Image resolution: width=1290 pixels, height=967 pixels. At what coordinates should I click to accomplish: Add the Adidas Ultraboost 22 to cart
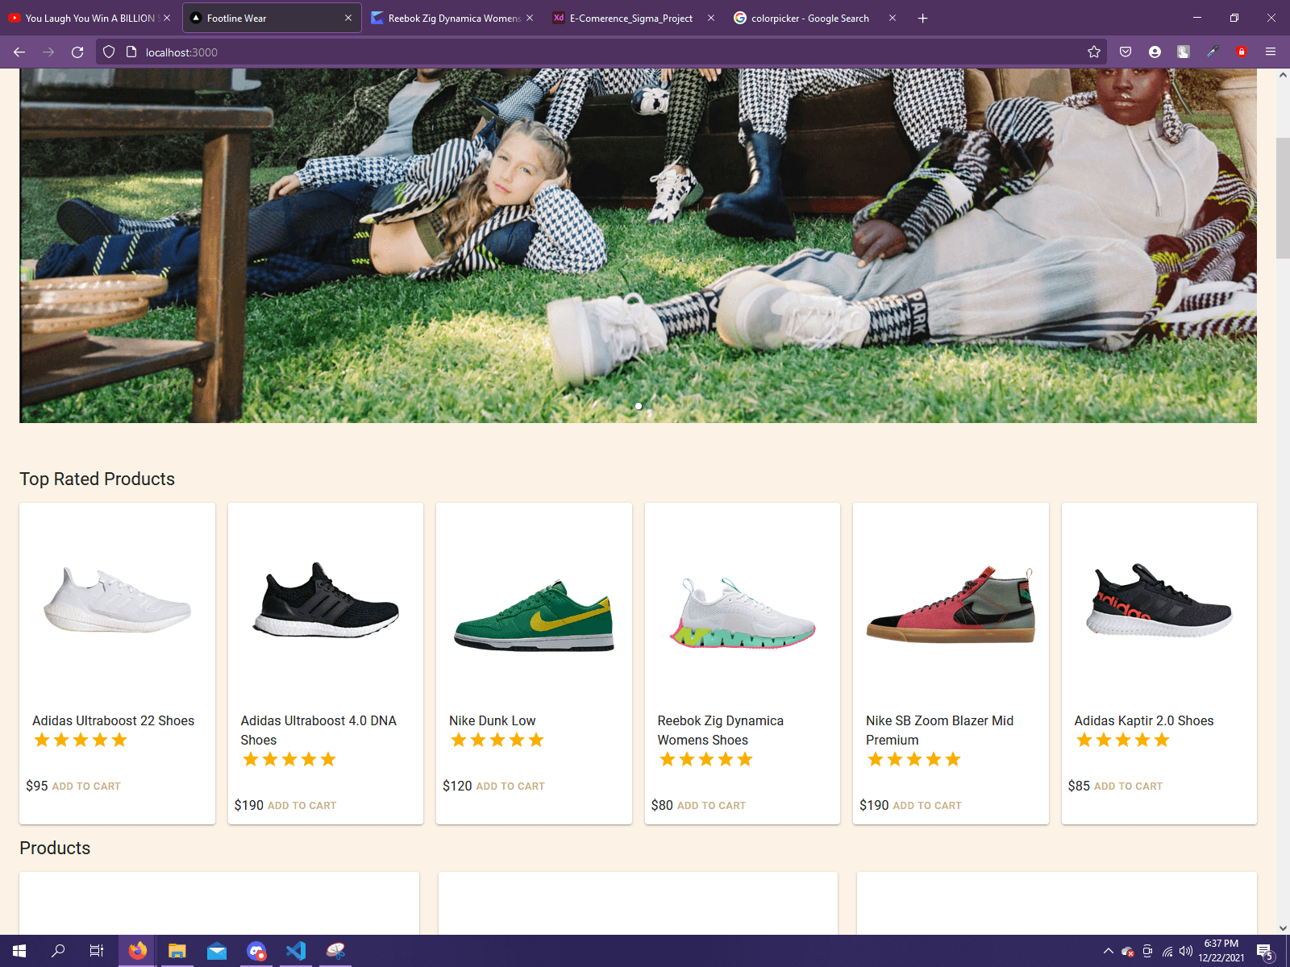(86, 786)
